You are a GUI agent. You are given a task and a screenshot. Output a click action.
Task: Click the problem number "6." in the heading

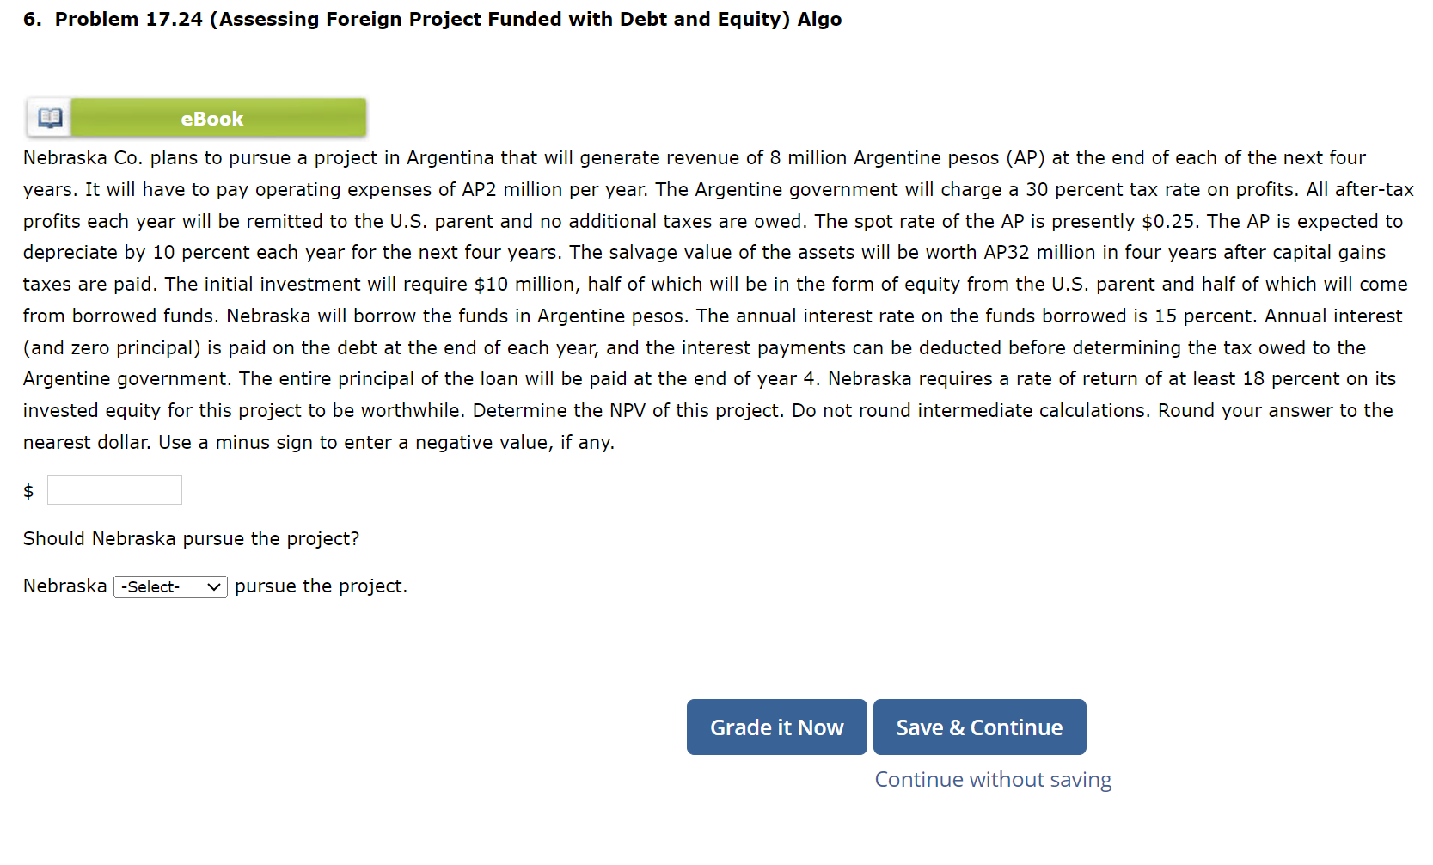pos(32,19)
